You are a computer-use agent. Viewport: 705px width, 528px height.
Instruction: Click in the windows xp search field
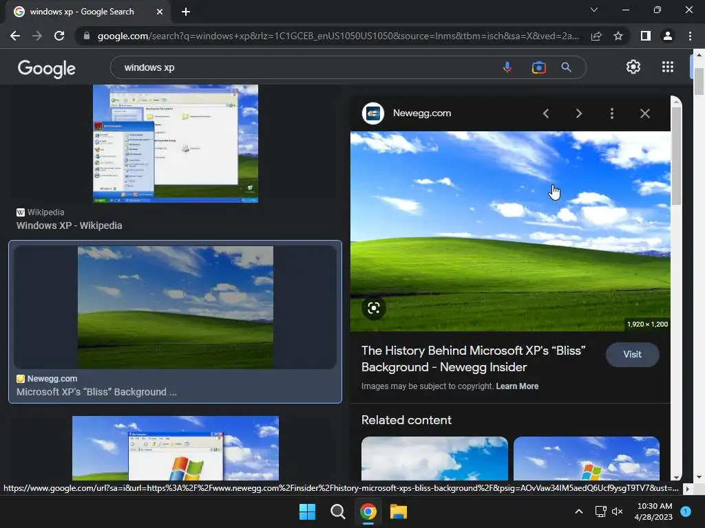[306, 67]
